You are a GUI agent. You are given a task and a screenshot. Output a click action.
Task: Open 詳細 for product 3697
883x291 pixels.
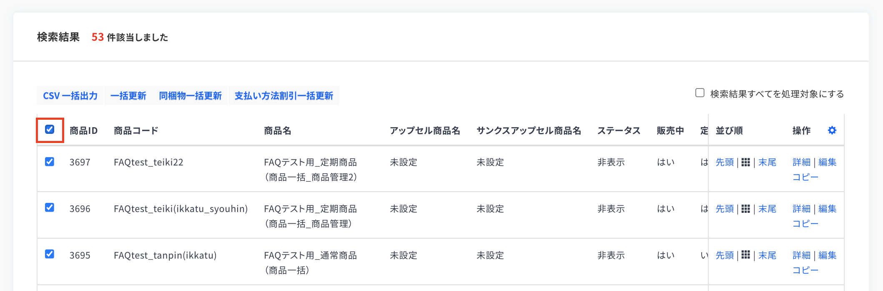pos(801,162)
